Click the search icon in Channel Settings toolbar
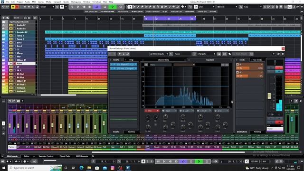Image resolution: width=304 pixels, height=171 pixels. (128, 54)
